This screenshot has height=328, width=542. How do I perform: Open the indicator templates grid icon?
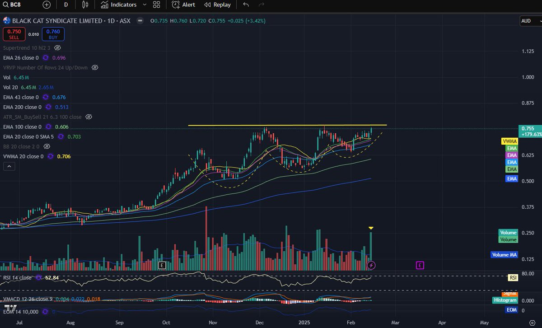157,5
